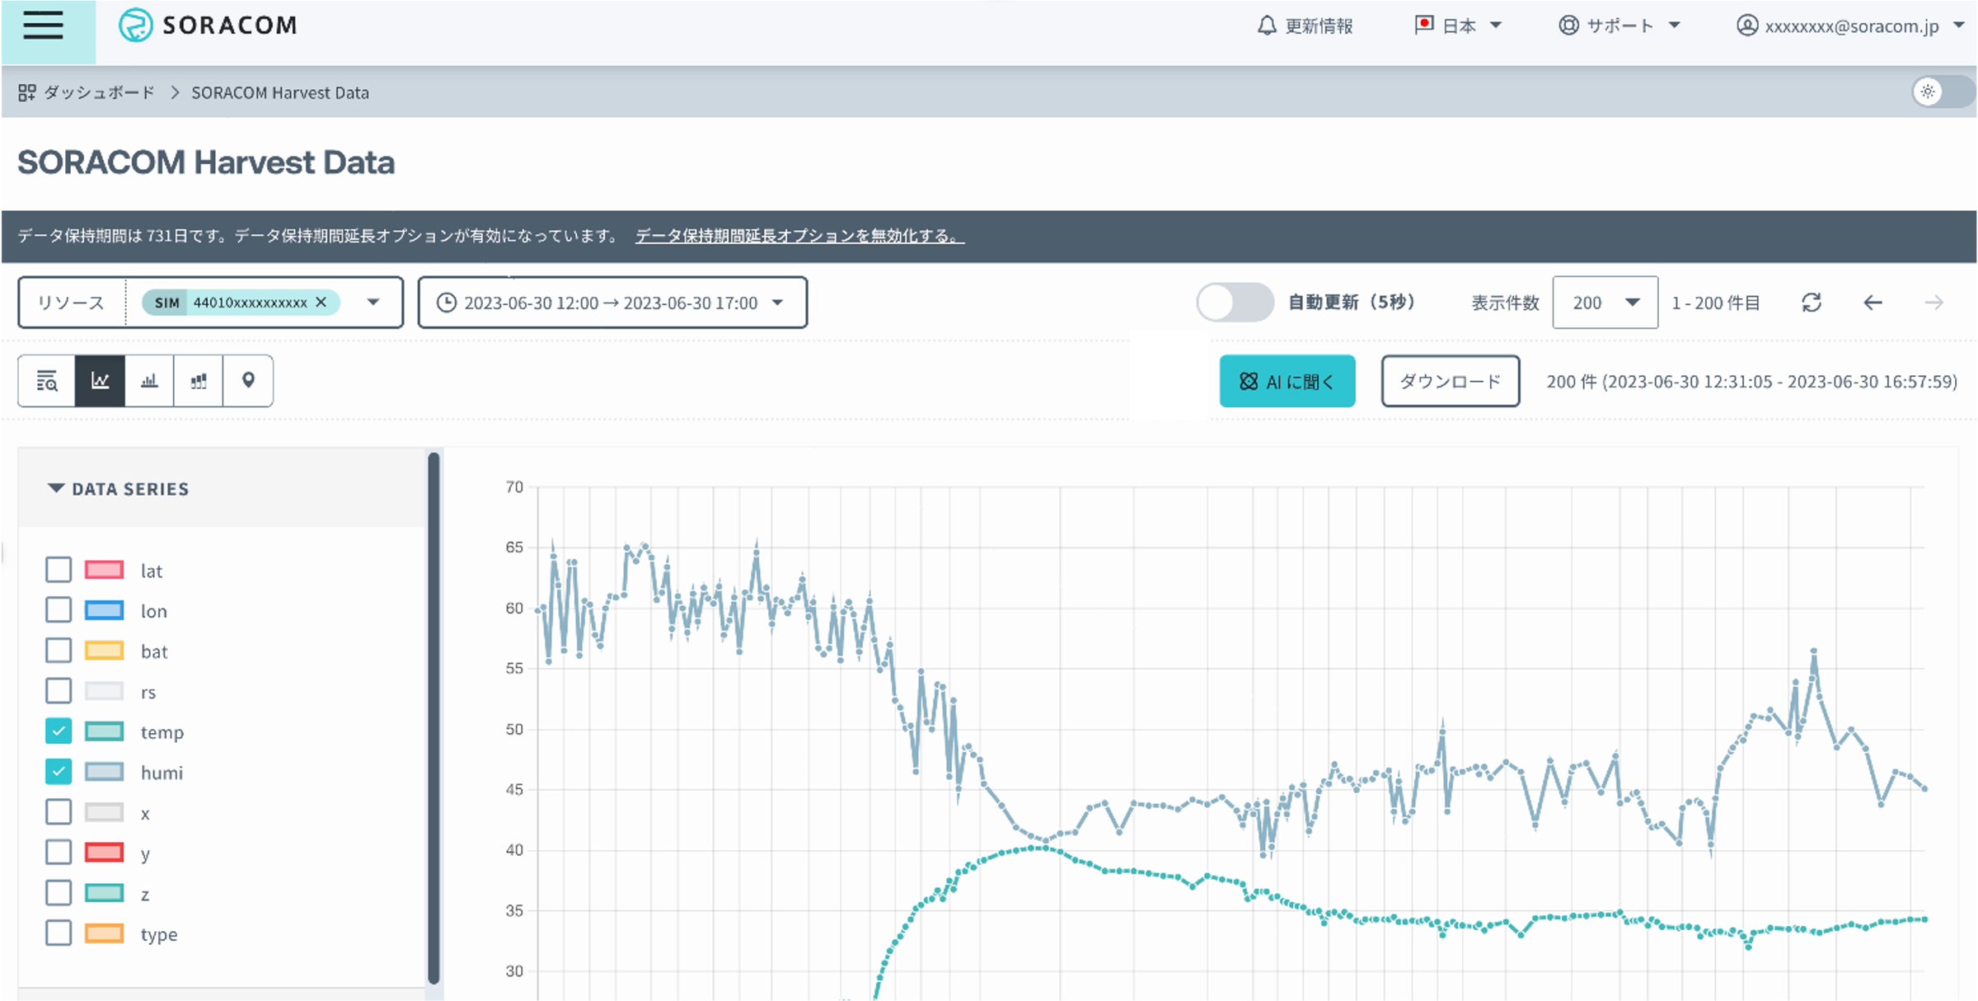Open the display count 200 dropdown
Viewport: 1978px width, 1001px height.
pos(1604,303)
